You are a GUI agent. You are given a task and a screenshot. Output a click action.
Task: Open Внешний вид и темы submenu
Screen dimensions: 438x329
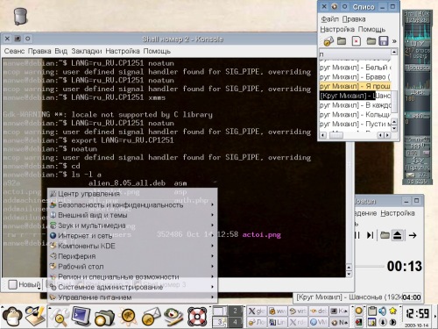pos(132,215)
